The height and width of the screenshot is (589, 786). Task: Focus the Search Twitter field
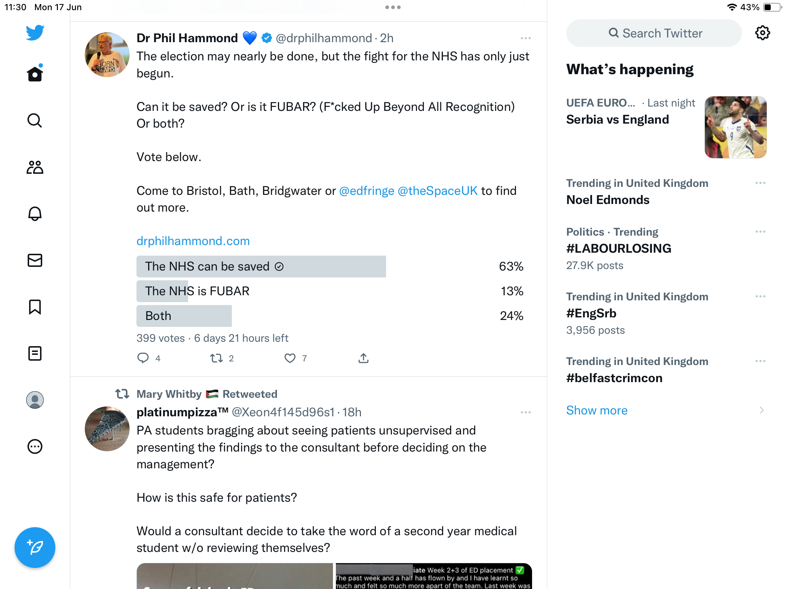point(654,33)
